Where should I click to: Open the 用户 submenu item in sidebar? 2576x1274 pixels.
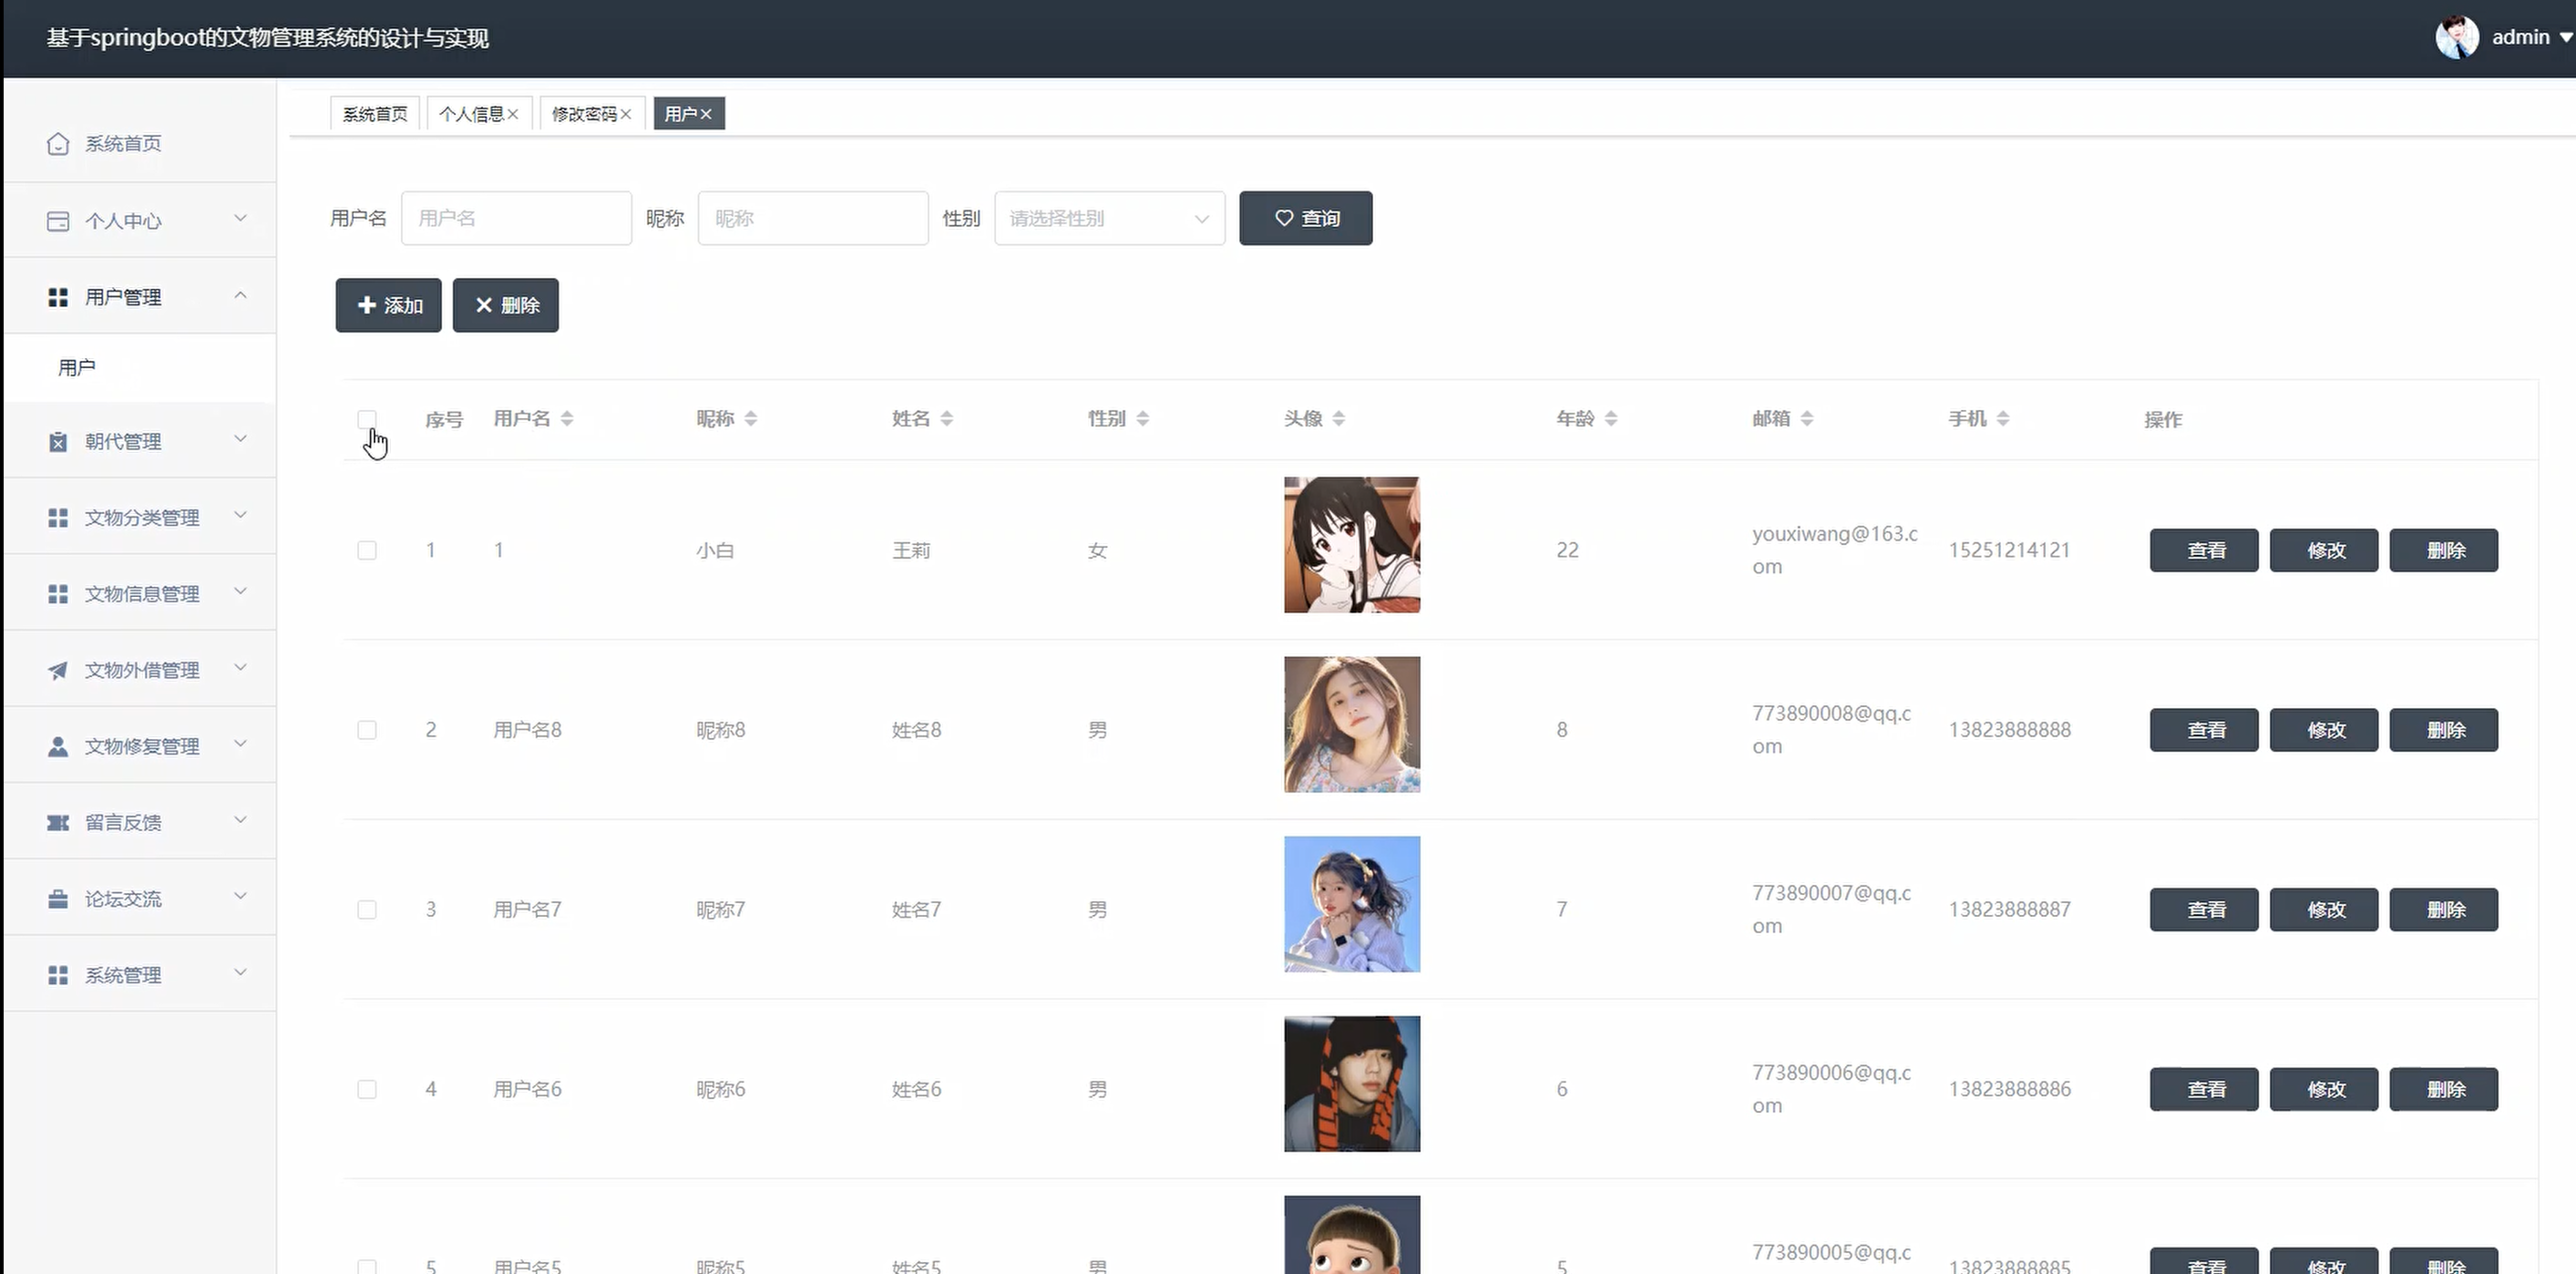pos(140,368)
